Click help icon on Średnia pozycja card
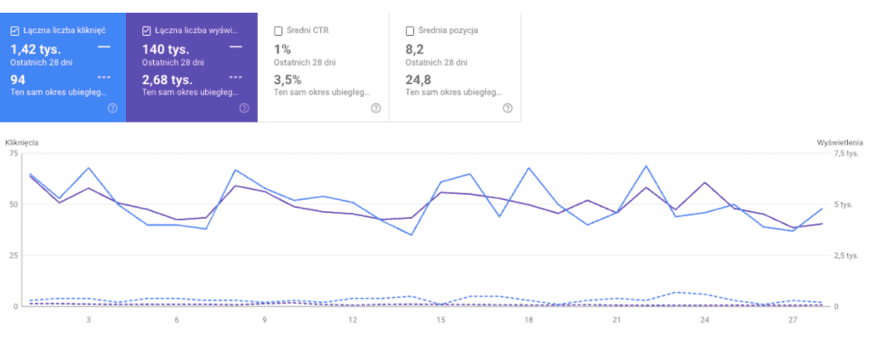The height and width of the screenshot is (349, 871). 508,108
